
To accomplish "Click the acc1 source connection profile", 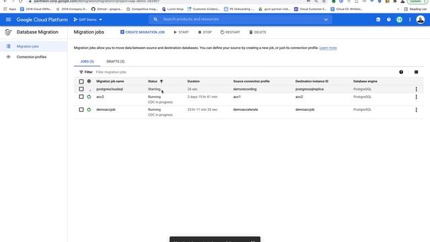I will coord(236,97).
